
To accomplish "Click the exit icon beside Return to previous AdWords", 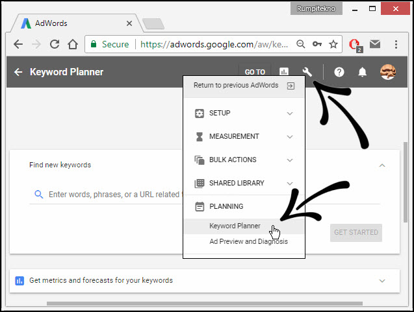I will (x=291, y=86).
